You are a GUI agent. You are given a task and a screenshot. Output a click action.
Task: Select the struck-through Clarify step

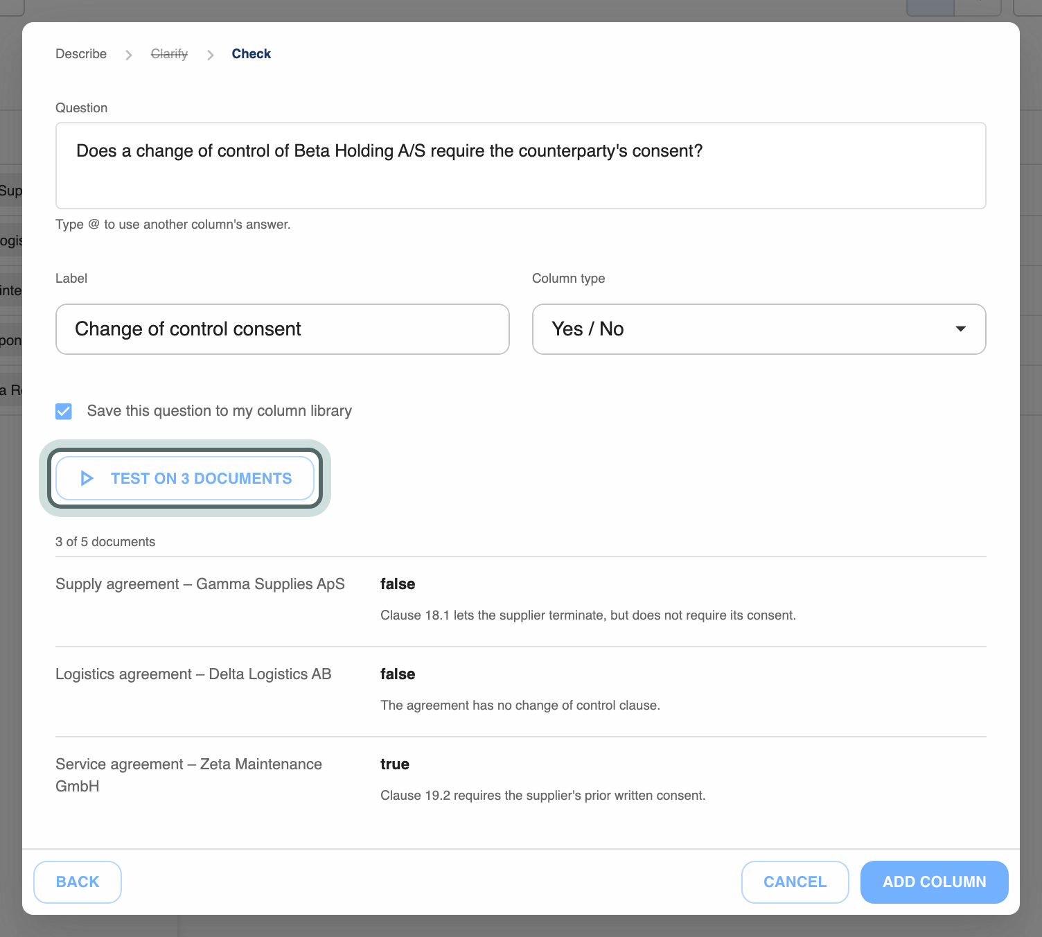[x=169, y=54]
